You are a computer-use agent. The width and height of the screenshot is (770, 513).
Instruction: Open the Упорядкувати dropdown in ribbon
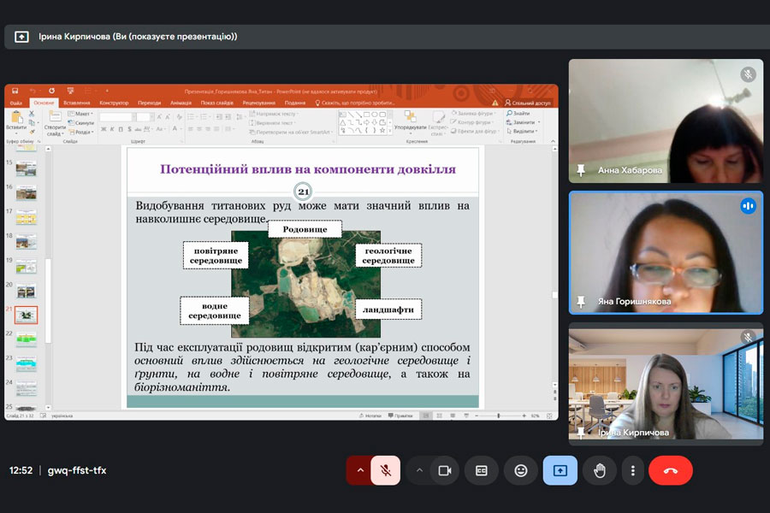pyautogui.click(x=411, y=122)
